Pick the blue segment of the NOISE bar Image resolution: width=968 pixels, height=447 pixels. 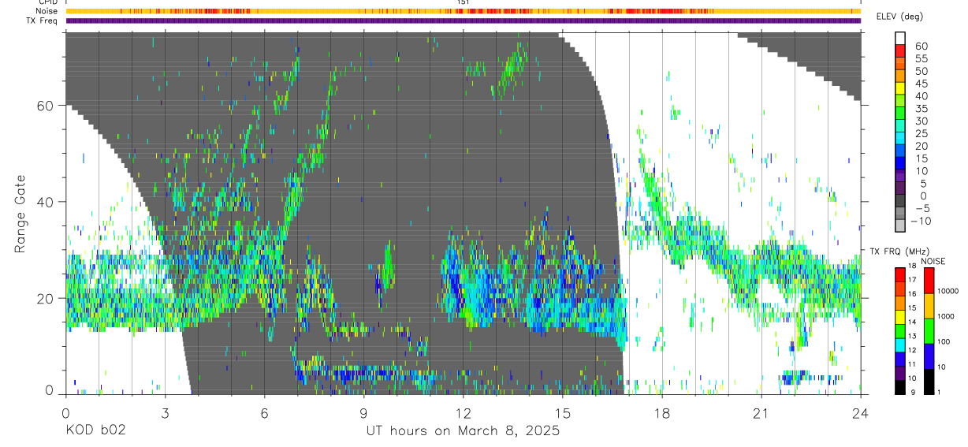(928, 356)
